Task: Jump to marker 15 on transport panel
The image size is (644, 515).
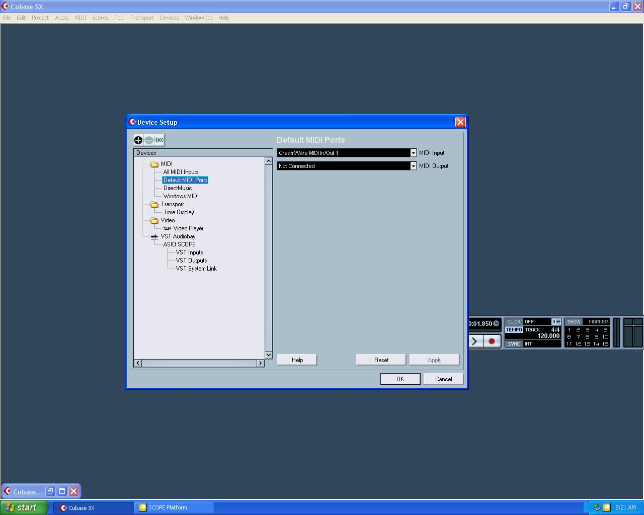Action: [x=605, y=344]
